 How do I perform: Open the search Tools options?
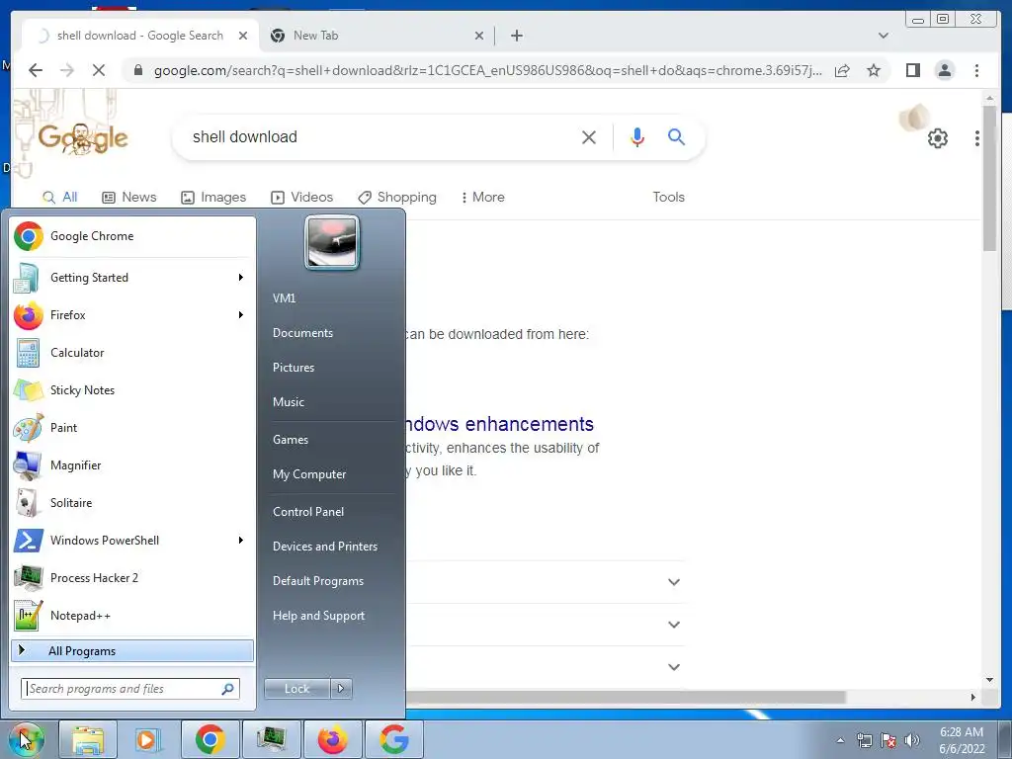click(668, 197)
